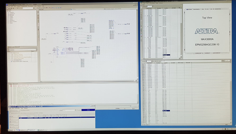Click the second quick launch icon on taskbar

tap(17, 130)
